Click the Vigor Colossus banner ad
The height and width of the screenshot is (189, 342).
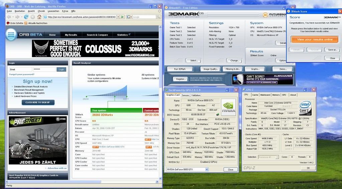pos(95,48)
